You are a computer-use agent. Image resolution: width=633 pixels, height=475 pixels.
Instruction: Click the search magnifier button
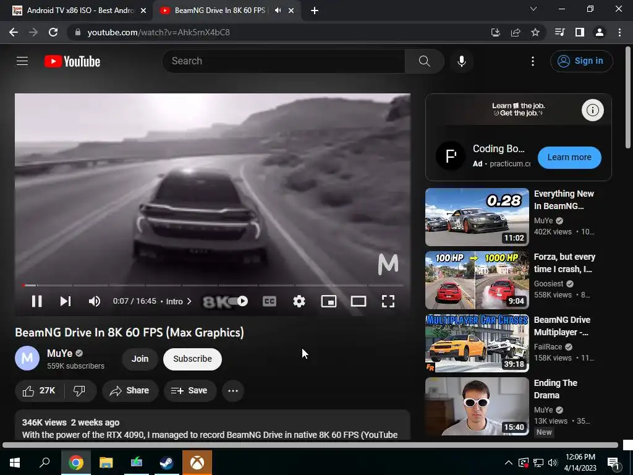[424, 61]
